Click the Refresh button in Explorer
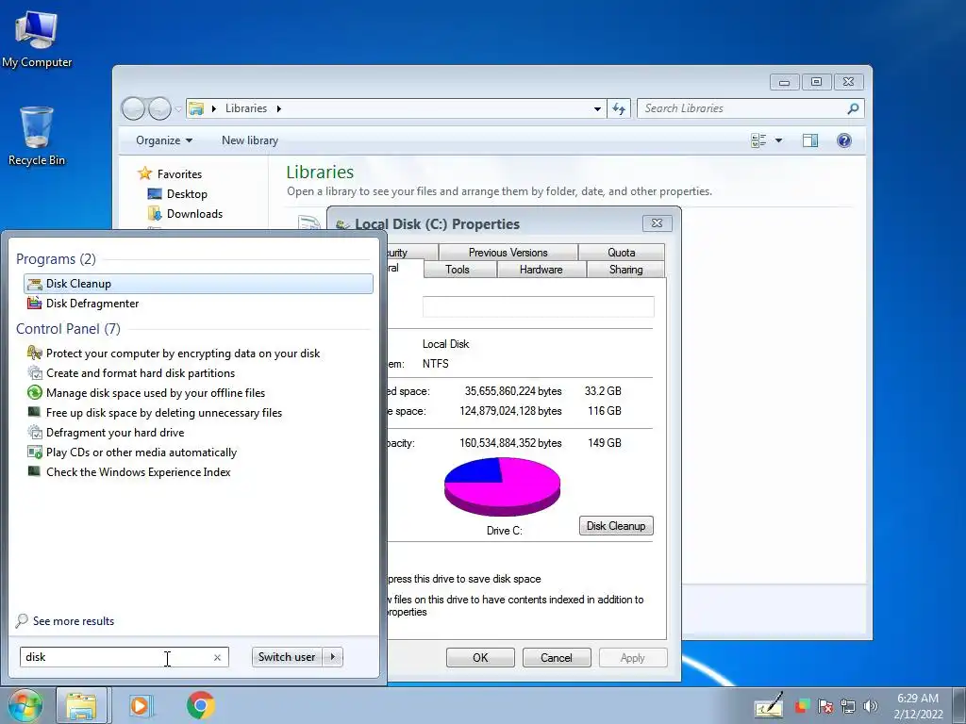Screen dimensions: 966x724 (619, 109)
